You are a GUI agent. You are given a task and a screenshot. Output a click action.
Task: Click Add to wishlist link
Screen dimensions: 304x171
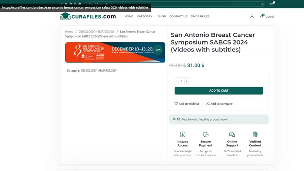(187, 103)
